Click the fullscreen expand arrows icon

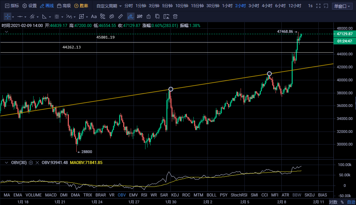pyautogui.click(x=318, y=6)
